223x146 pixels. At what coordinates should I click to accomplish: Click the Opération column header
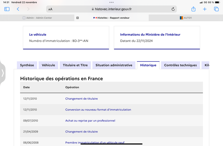pyautogui.click(x=72, y=87)
